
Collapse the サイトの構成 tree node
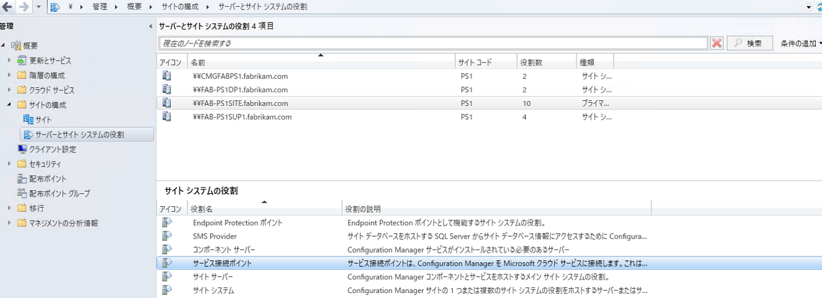[x=9, y=105]
